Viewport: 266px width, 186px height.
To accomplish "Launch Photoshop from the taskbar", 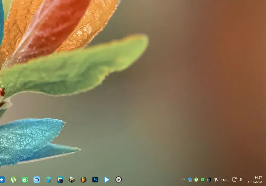I will [95, 180].
